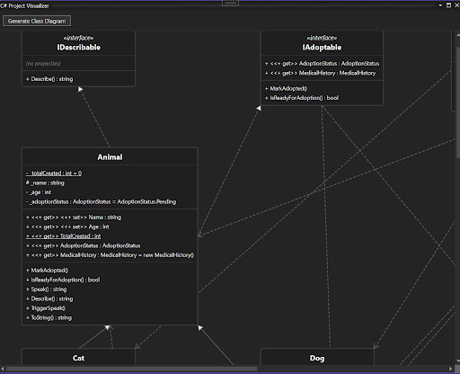This screenshot has width=460, height=374.
Task: Click 'Describe() : string' in IDescribable
Action: (49, 79)
